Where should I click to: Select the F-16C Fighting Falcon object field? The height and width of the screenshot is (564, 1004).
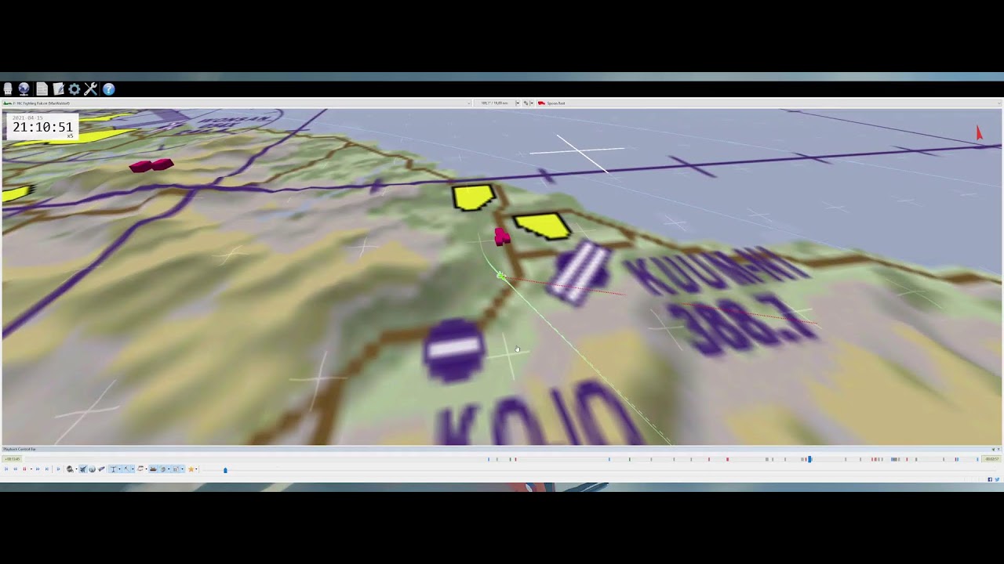(235, 103)
